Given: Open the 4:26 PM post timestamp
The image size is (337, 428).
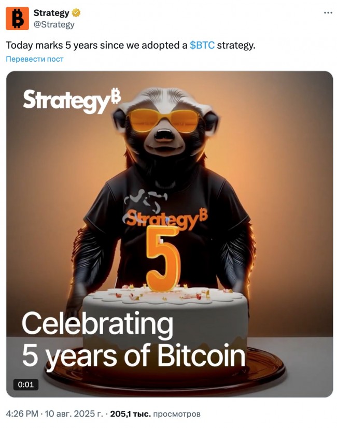Looking at the screenshot, I should [22, 413].
